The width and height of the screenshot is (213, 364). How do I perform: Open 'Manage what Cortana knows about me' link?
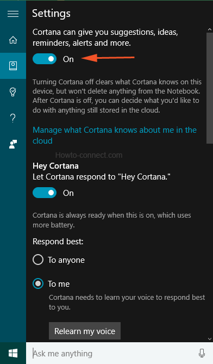coord(115,135)
